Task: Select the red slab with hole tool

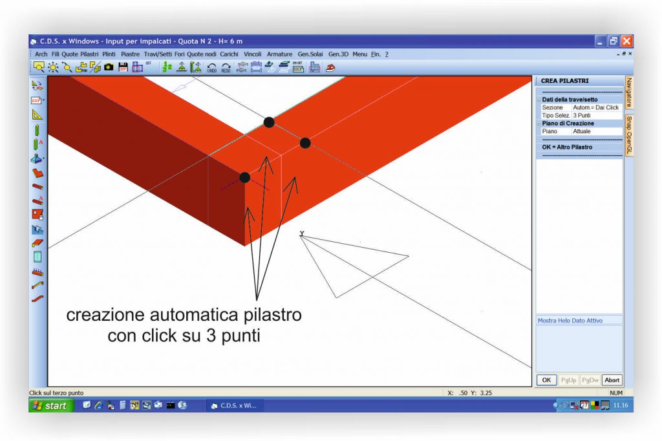Action: click(37, 214)
